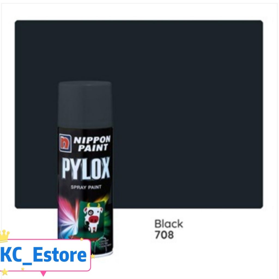Image resolution: width=279 pixels, height=279 pixels.
Task: Select the Black color name label
Action: pyautogui.click(x=169, y=224)
